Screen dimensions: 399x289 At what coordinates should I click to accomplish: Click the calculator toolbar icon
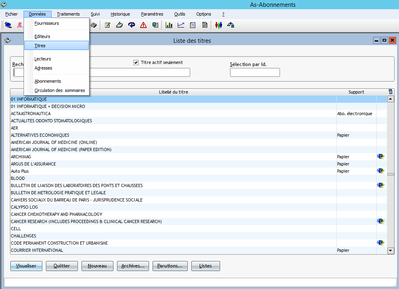point(155,25)
